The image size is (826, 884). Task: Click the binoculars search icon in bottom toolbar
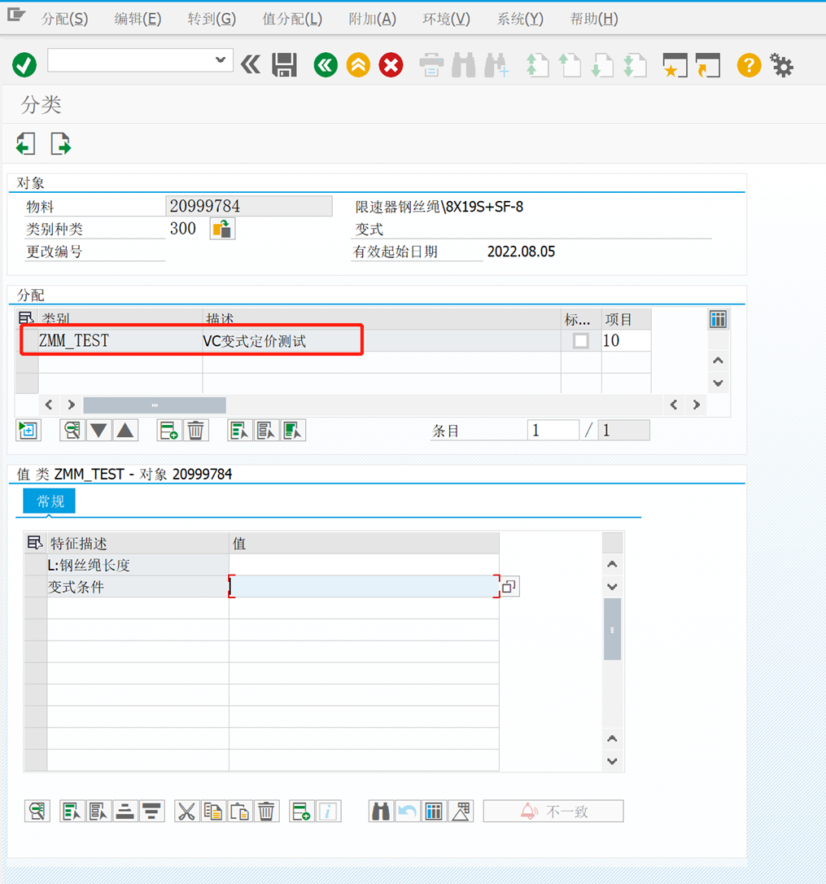pyautogui.click(x=381, y=812)
